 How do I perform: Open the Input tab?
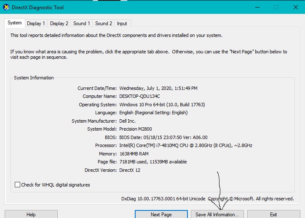pos(122,24)
